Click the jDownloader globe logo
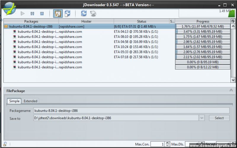Viewport: 237px width, 148px height. (x=9, y=9)
